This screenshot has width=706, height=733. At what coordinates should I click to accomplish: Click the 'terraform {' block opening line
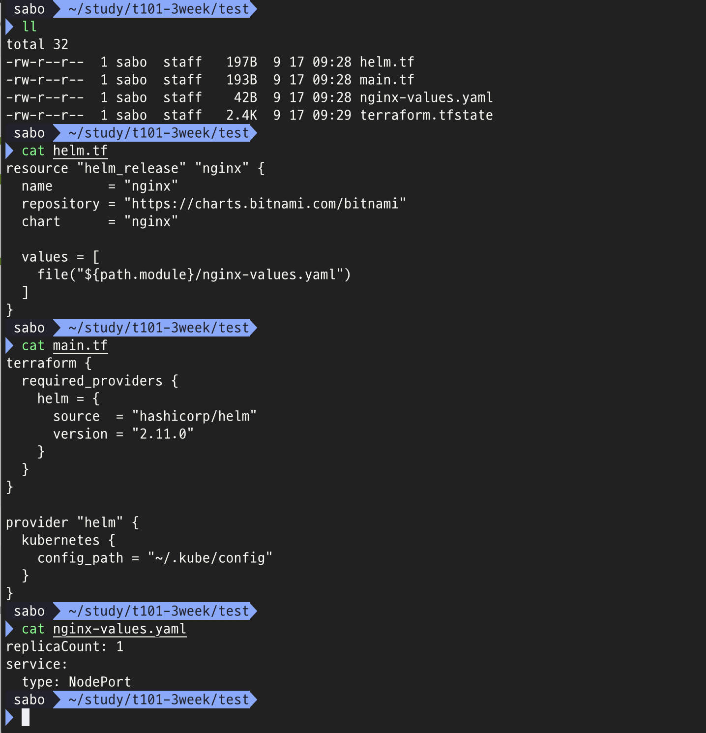(x=49, y=363)
